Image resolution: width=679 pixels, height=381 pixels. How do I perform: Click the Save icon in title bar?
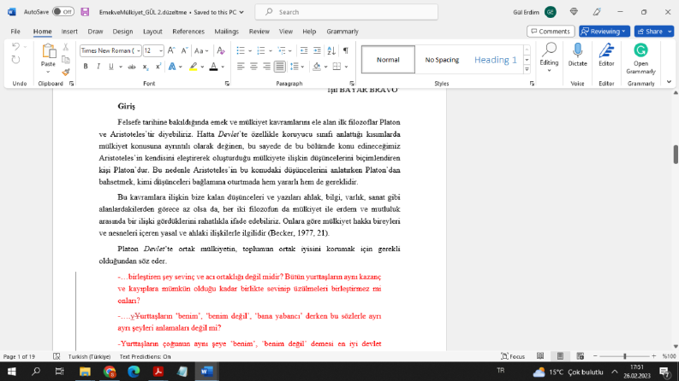coord(85,12)
